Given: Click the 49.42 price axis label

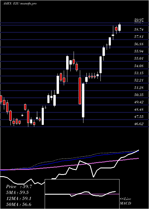Looking at the screenshot, I should coord(139,102).
